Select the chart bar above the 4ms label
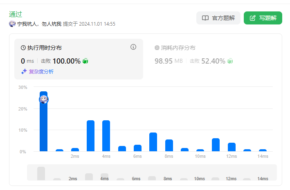 point(106,136)
